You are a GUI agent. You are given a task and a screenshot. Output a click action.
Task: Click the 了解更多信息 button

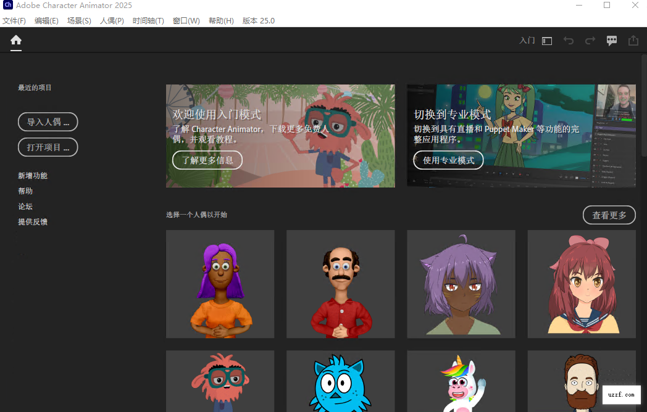click(x=207, y=160)
